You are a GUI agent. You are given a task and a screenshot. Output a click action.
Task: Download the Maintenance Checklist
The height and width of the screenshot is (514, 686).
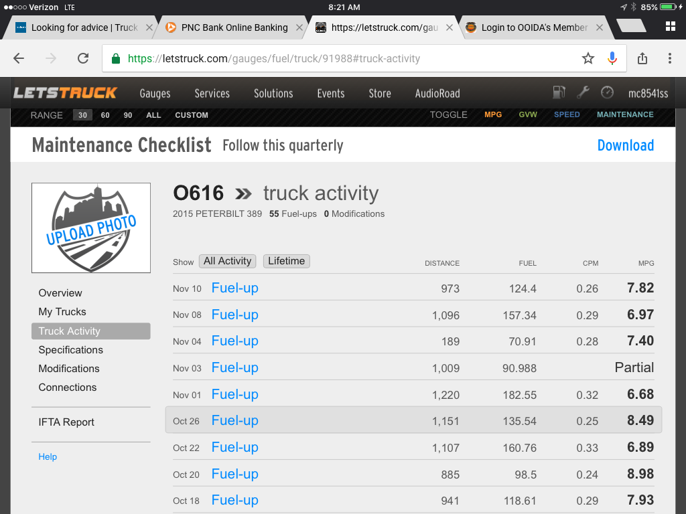pos(625,145)
